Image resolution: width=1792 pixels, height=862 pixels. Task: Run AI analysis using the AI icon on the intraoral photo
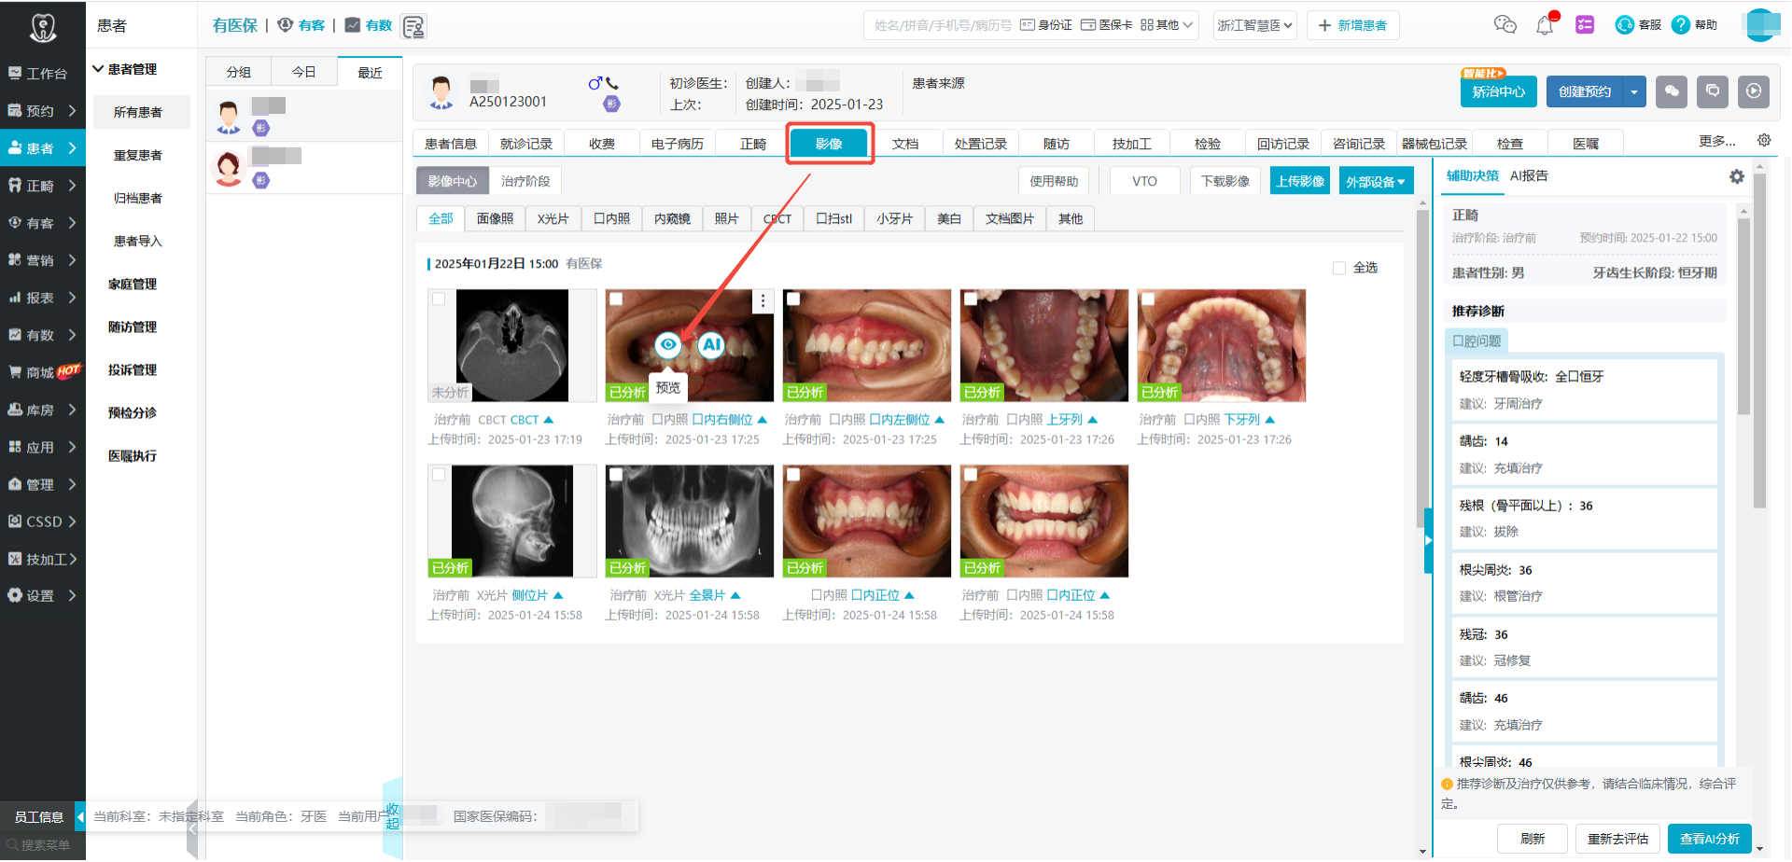[712, 345]
